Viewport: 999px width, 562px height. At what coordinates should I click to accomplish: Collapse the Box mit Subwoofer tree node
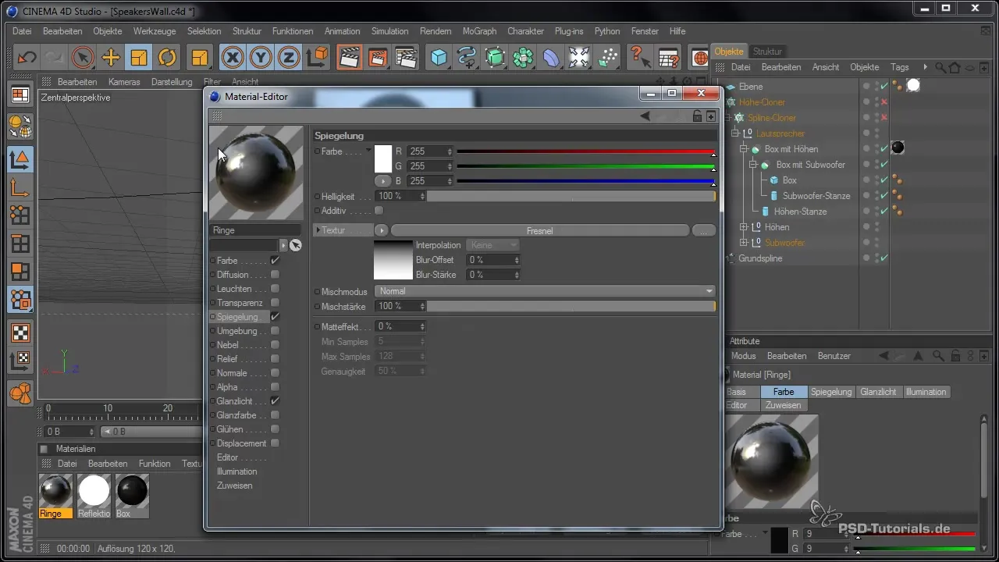tap(752, 165)
